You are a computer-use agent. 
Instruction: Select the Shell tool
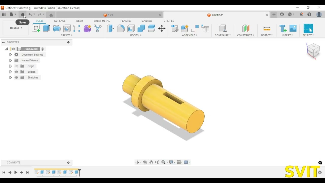coord(131,28)
